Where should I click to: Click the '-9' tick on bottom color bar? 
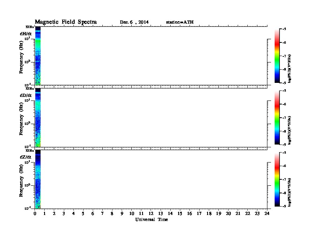284,207
